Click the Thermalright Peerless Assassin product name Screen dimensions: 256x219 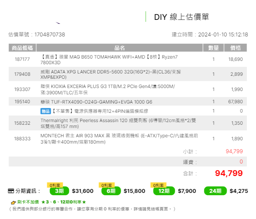118,123
